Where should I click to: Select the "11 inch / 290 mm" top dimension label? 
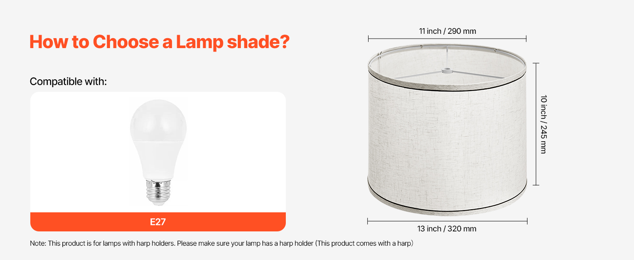(447, 31)
